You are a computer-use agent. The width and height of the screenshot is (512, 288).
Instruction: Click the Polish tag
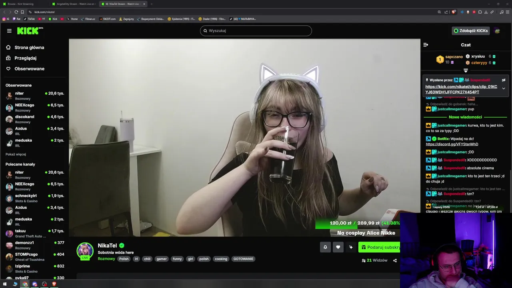(124, 259)
